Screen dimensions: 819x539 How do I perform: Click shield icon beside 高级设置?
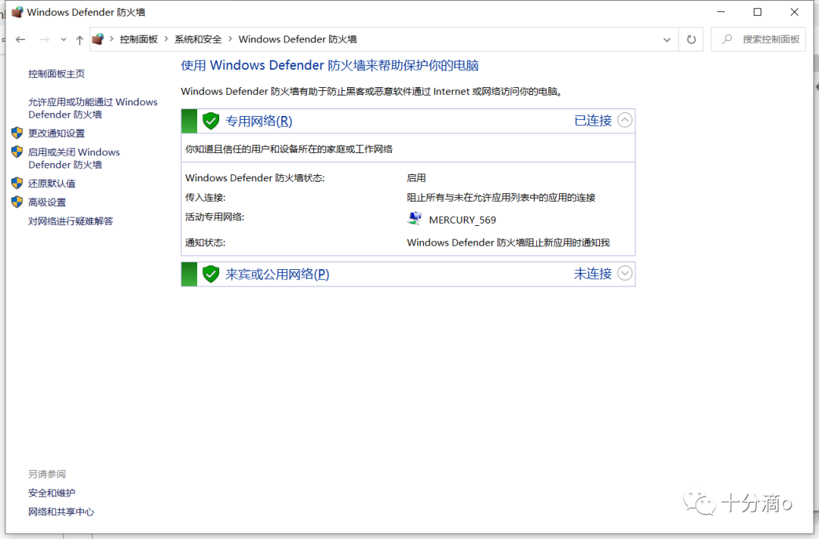pos(17,202)
